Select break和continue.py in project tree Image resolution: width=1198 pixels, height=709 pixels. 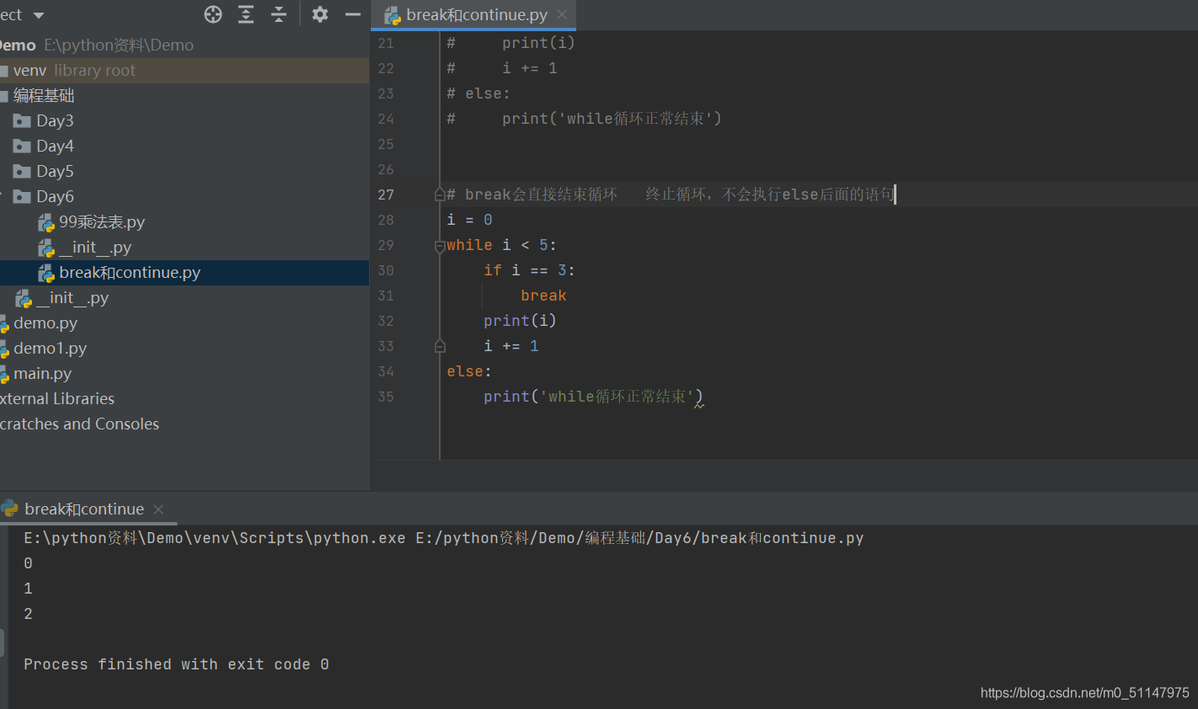coord(184,273)
